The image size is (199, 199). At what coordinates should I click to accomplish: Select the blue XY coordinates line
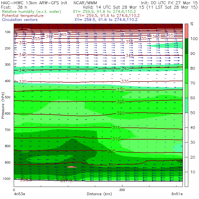(106, 20)
